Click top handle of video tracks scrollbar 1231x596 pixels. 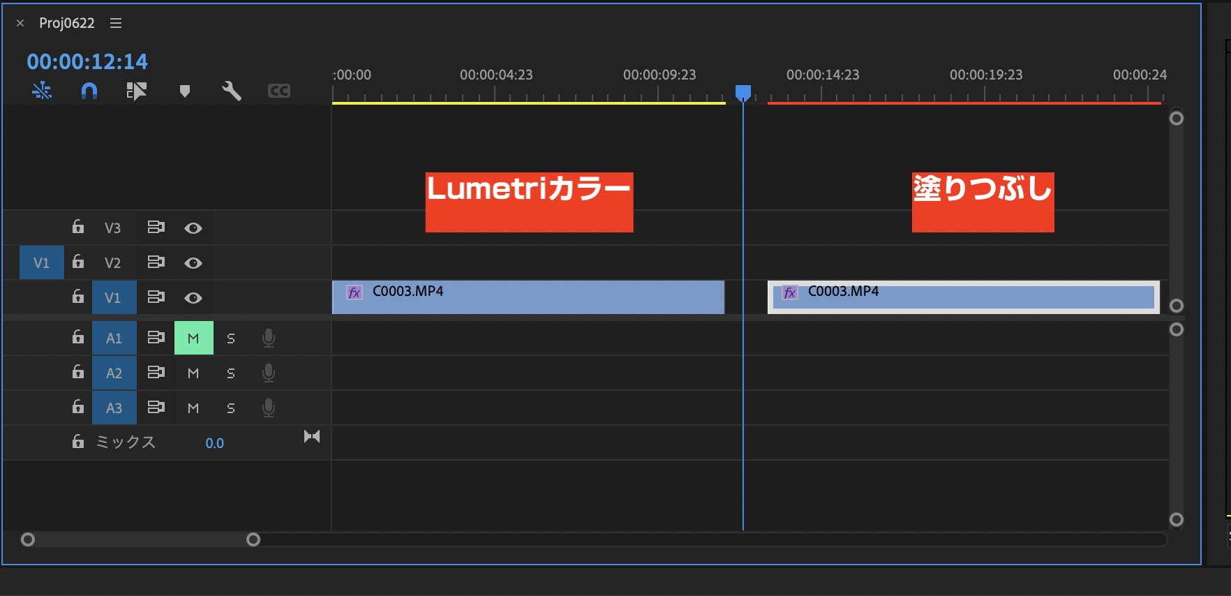pos(1177,118)
